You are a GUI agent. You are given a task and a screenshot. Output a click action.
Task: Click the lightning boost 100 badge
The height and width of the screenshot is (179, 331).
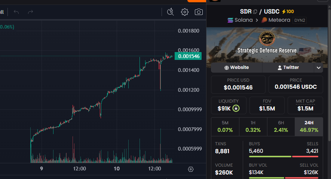point(288,11)
